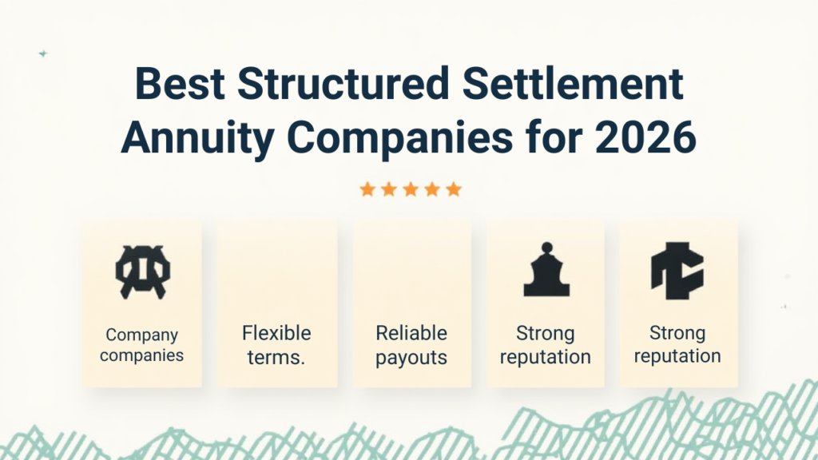
Task: Click the last orange rating star
Action: [454, 189]
